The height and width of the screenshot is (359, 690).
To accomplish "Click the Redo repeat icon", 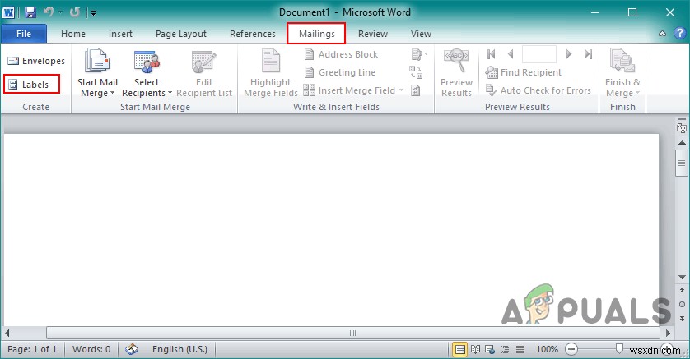I will coord(74,12).
